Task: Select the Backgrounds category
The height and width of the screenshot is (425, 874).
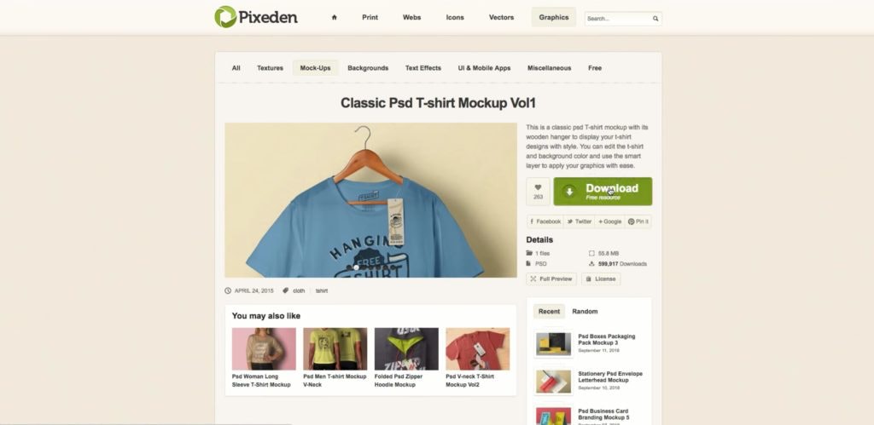Action: (368, 68)
